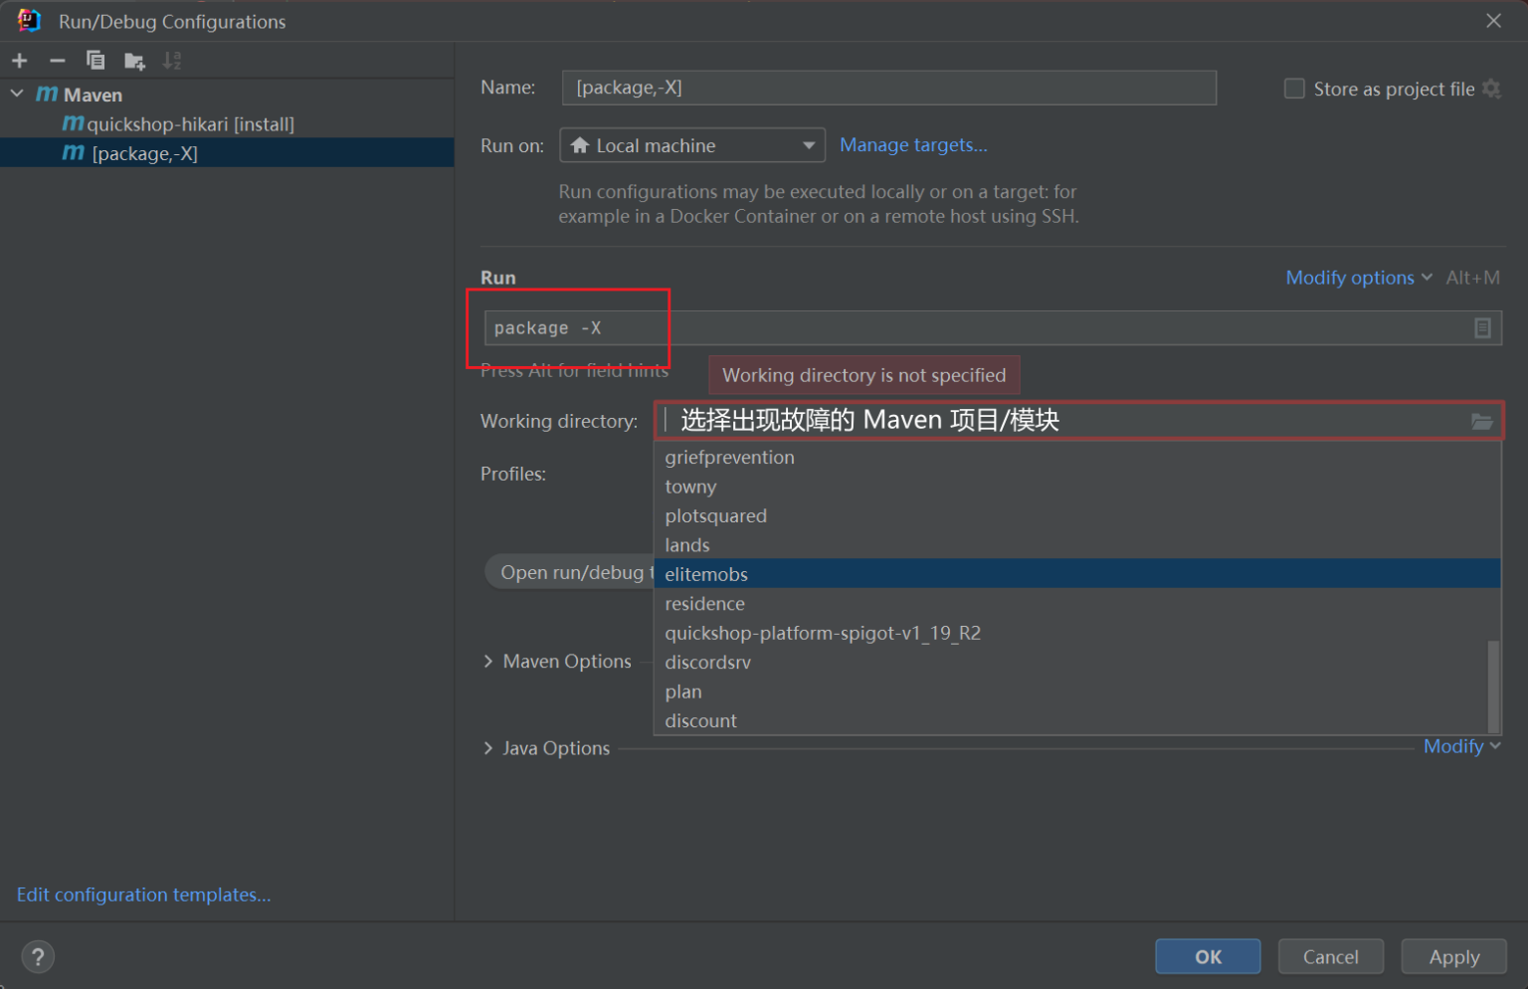Expand the Run command line editor field
Image resolution: width=1528 pixels, height=989 pixels.
point(1482,327)
